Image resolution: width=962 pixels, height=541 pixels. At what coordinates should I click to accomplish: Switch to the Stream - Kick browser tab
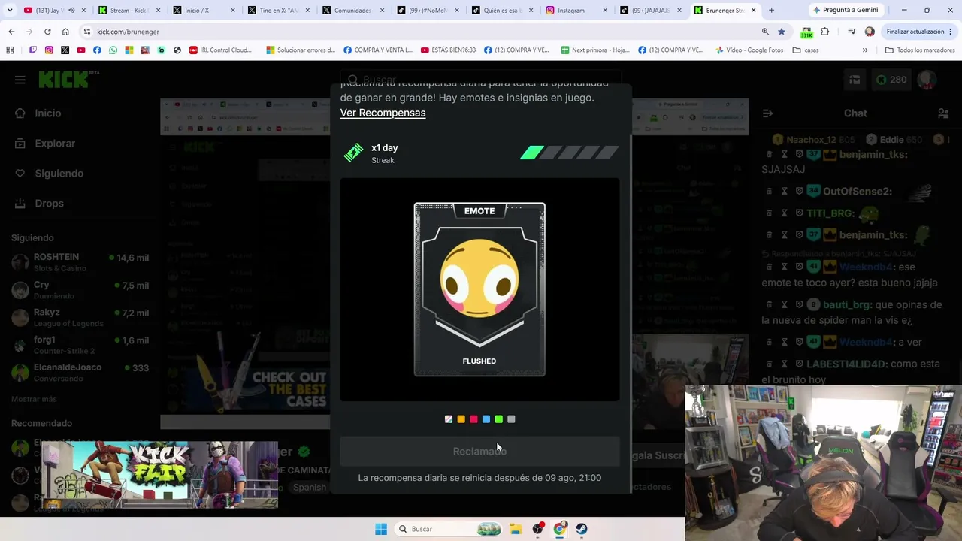(128, 11)
